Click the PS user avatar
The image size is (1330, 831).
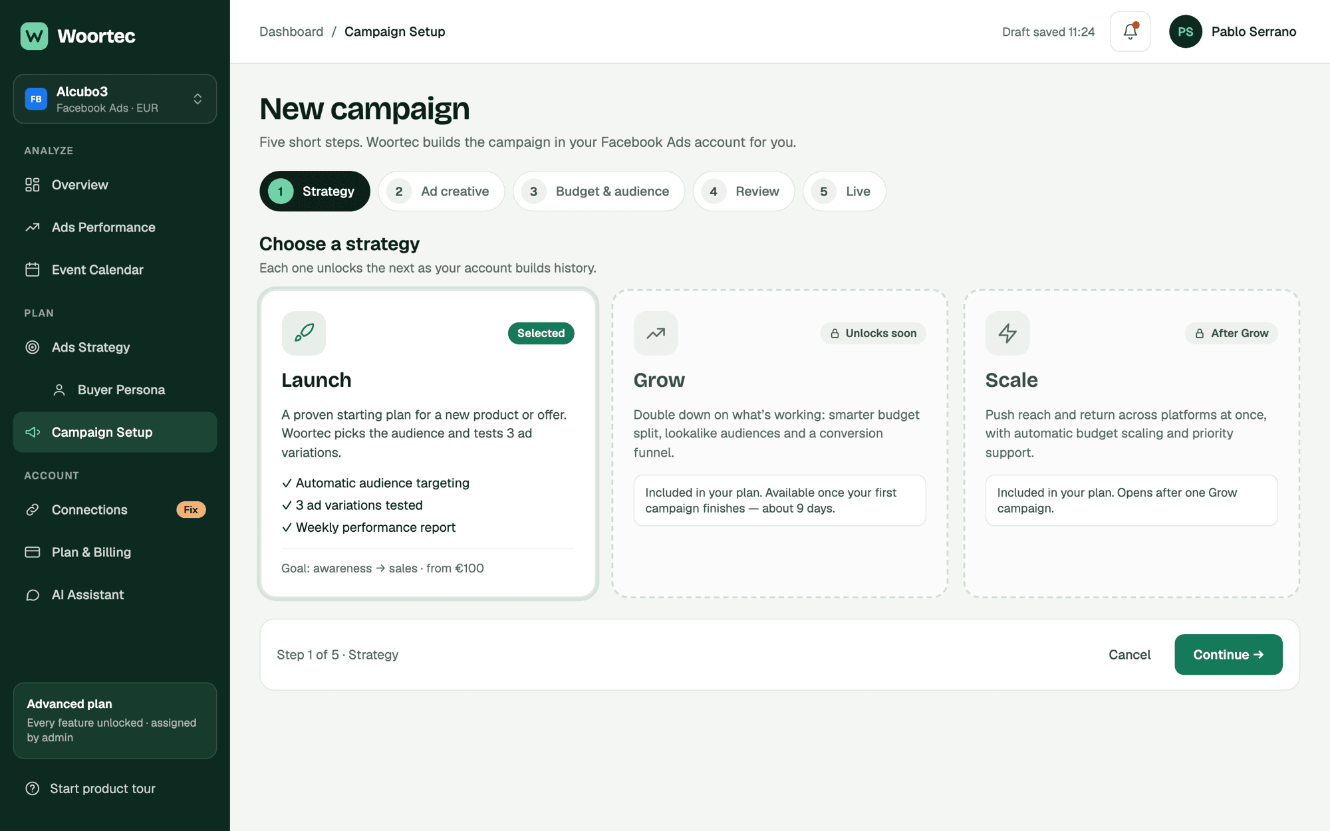pyautogui.click(x=1185, y=31)
